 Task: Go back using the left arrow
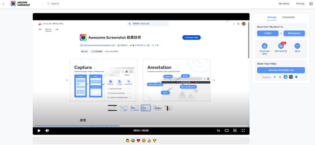[4, 4]
